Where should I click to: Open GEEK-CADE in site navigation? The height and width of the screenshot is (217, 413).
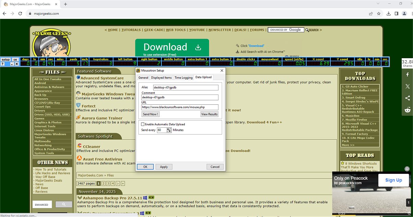[154, 30]
